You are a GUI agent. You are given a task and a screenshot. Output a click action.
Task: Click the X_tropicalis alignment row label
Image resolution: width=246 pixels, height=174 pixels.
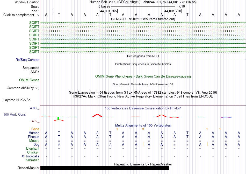31,156
